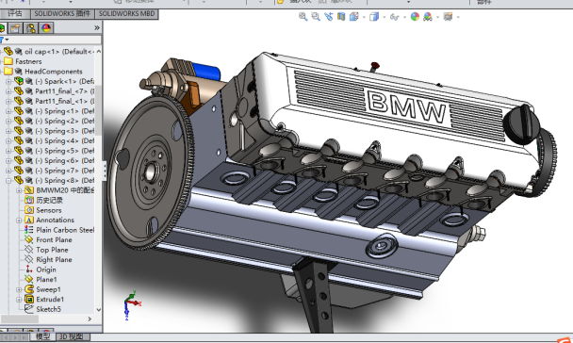The width and height of the screenshot is (573, 343).
Task: Switch to the 3D 视图 bottom tab
Action: pos(72,336)
